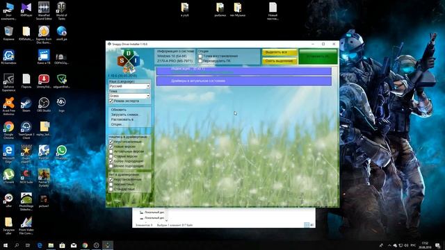Open the Recycle Bin (Корзина) icon
445x250 pixels.
click(9, 34)
